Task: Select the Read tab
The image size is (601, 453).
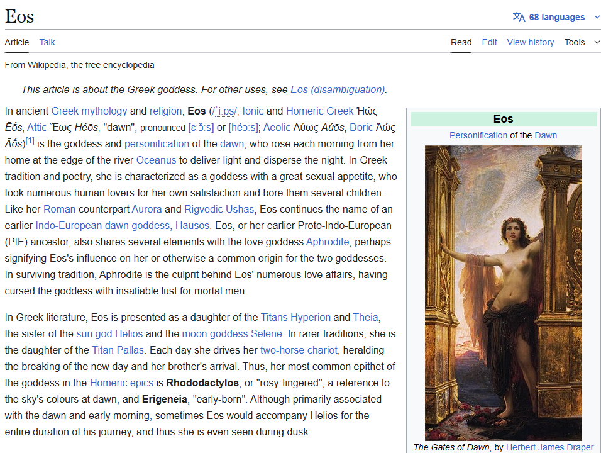Action: point(461,42)
